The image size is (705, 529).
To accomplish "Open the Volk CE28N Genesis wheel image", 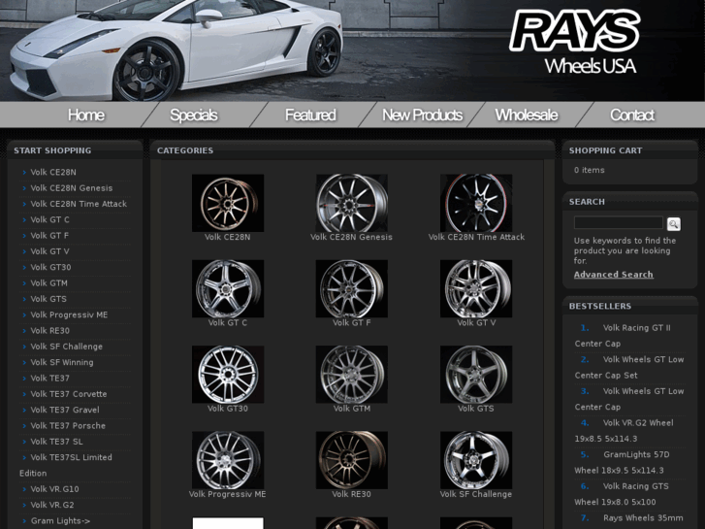I will (352, 203).
